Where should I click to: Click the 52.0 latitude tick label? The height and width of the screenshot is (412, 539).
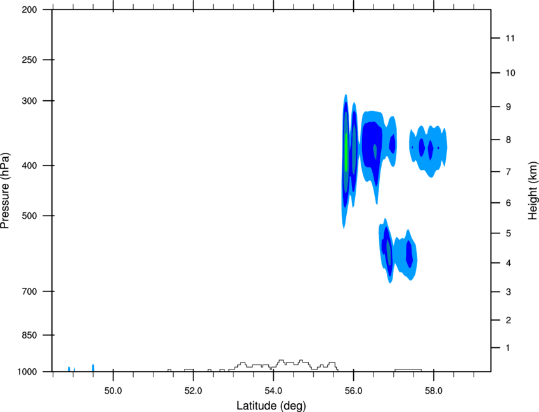click(x=193, y=391)
